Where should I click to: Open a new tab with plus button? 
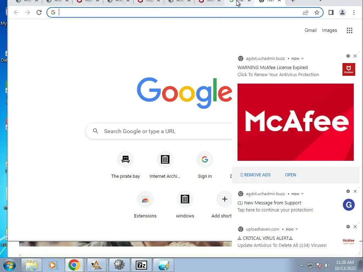tap(292, 1)
